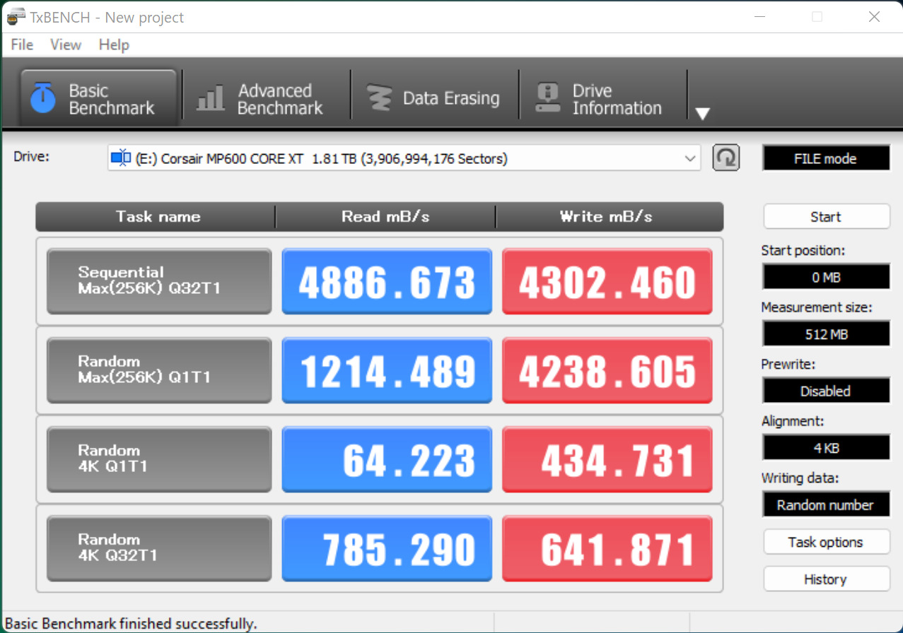Open the Help menu
This screenshot has height=633, width=903.
(114, 45)
